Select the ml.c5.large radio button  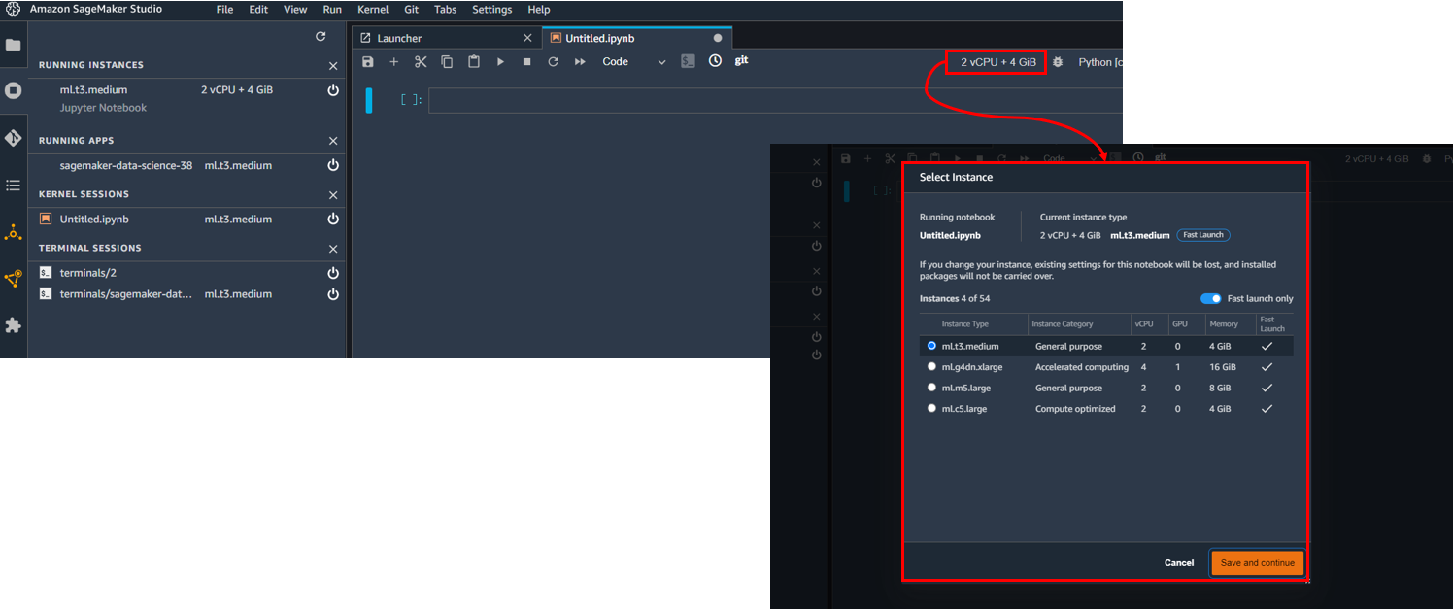(x=932, y=409)
